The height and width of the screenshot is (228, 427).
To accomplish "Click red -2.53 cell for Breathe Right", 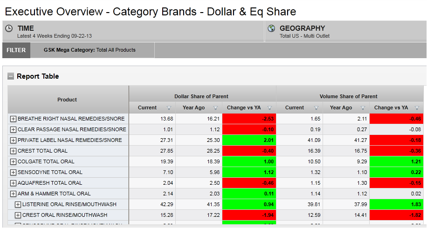I will (x=249, y=119).
